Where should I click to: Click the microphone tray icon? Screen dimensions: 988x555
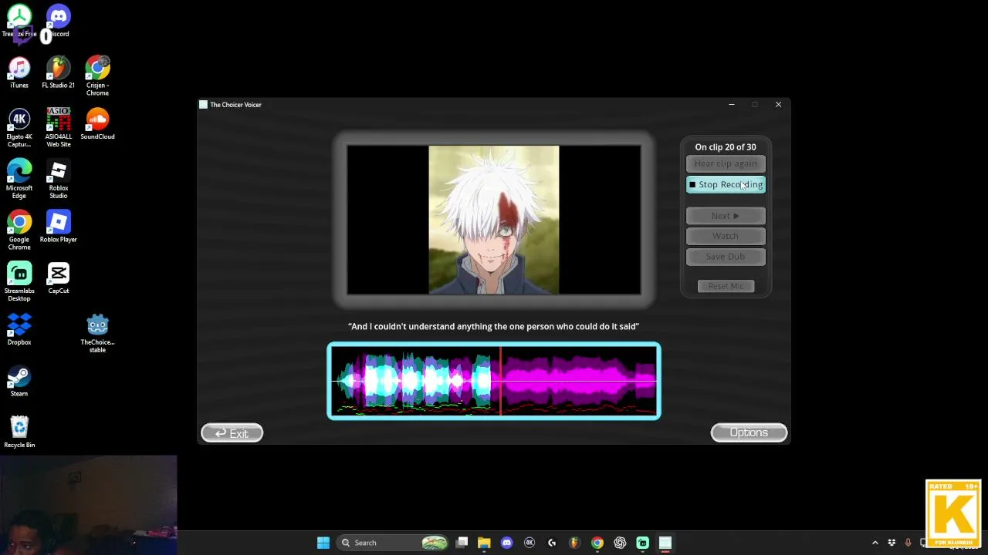[x=908, y=543]
